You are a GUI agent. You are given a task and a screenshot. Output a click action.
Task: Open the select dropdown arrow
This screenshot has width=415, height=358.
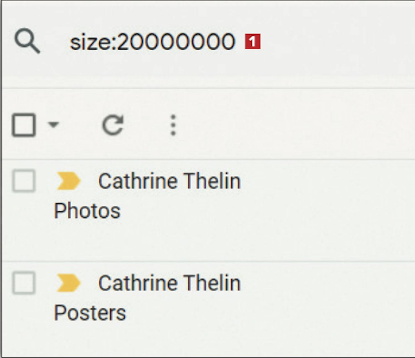pos(53,124)
